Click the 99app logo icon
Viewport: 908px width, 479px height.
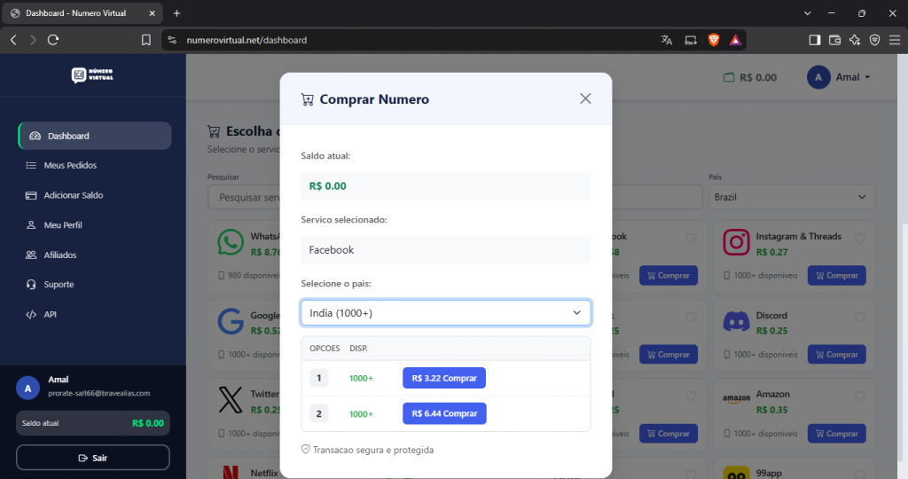point(736,473)
